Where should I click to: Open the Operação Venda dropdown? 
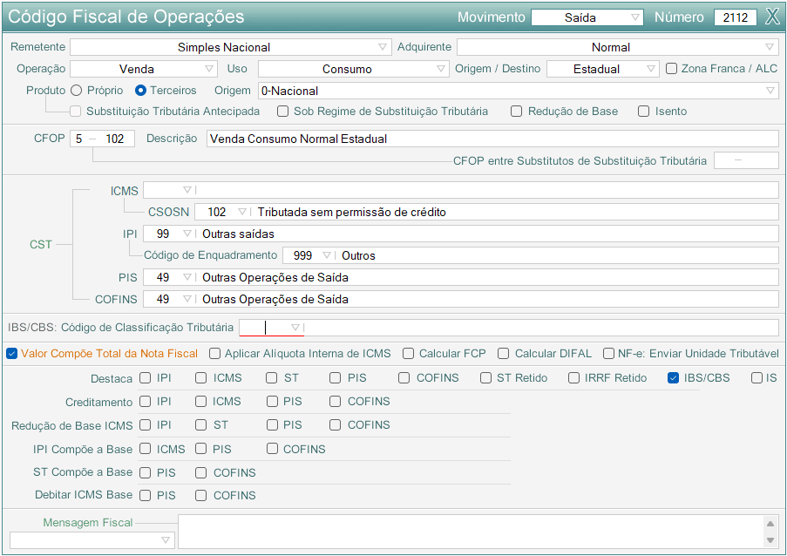[x=144, y=69]
